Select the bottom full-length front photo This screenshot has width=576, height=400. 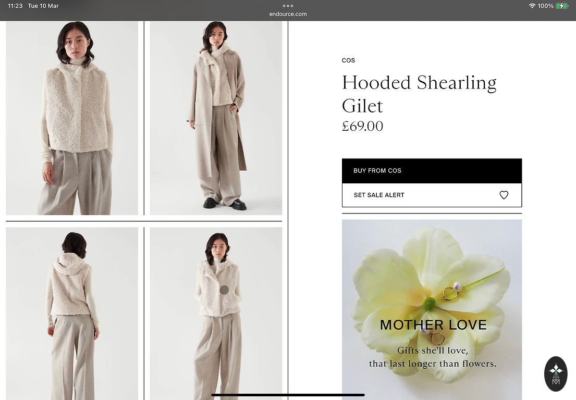(216, 314)
